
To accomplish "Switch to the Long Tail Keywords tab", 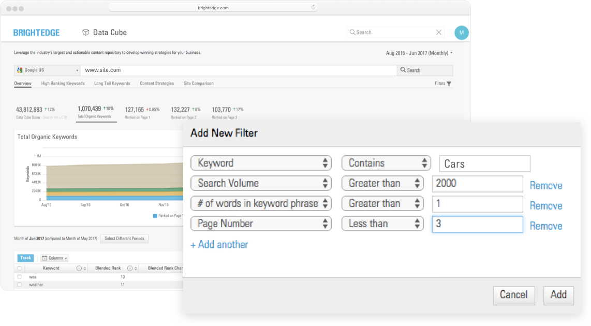I will (x=112, y=83).
